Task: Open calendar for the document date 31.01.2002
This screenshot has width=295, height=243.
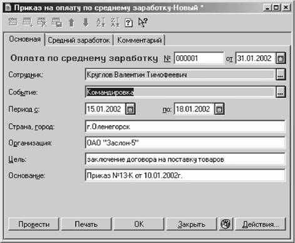Action: point(281,58)
